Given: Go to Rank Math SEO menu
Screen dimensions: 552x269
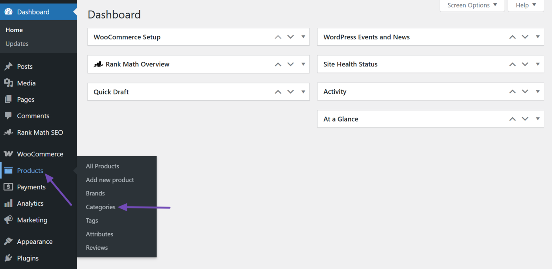Looking at the screenshot, I should (x=40, y=133).
